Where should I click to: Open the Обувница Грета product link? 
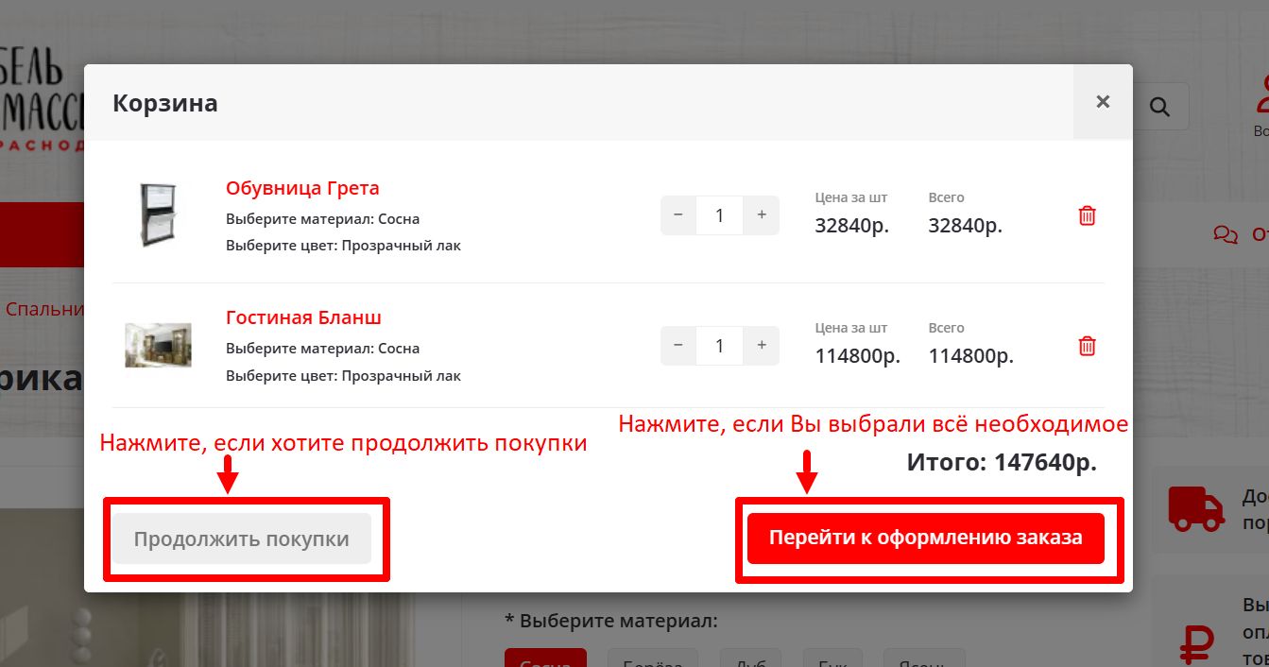point(302,188)
